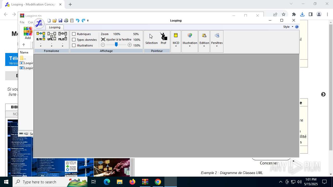Image resolution: width=333 pixels, height=187 pixels.
Task: Bookmark this page with the star icon
Action: click(284, 14)
